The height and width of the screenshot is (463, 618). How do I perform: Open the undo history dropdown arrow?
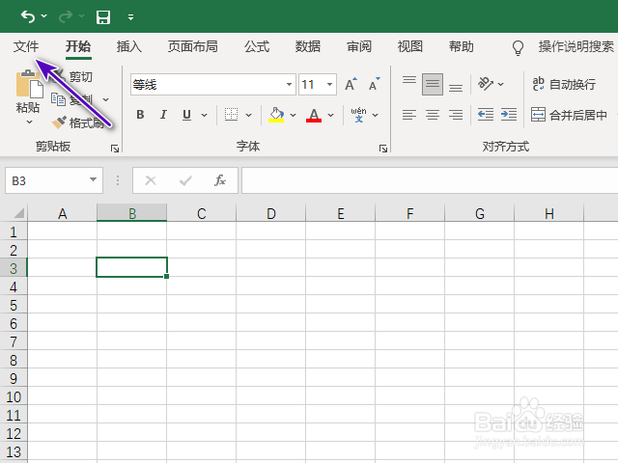pos(44,16)
